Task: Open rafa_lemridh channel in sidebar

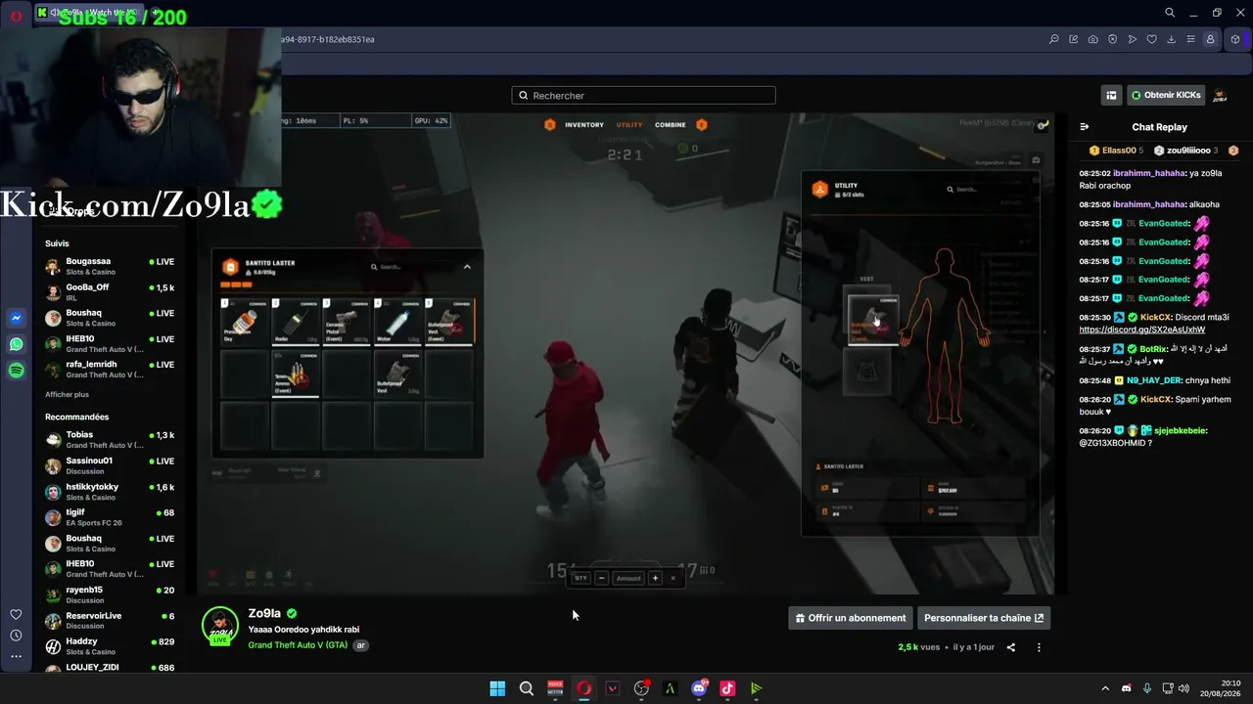Action: [110, 369]
